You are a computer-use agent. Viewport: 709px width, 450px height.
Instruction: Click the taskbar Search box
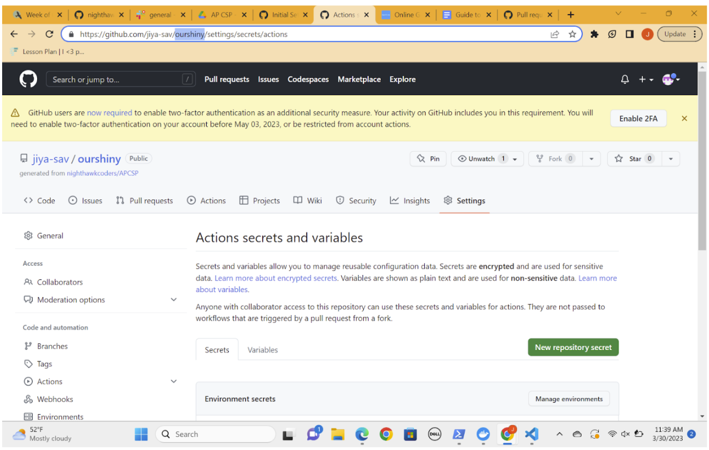point(215,434)
